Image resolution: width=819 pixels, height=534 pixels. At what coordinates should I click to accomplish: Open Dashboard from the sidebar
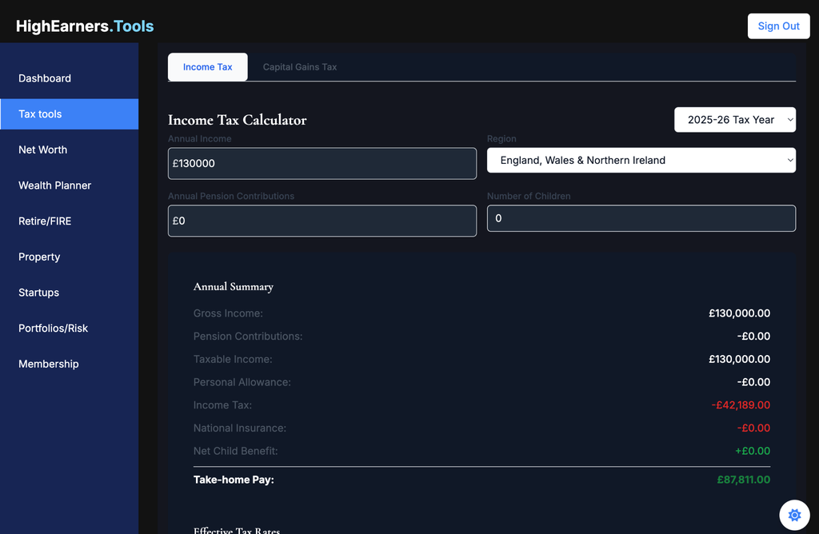pyautogui.click(x=45, y=78)
